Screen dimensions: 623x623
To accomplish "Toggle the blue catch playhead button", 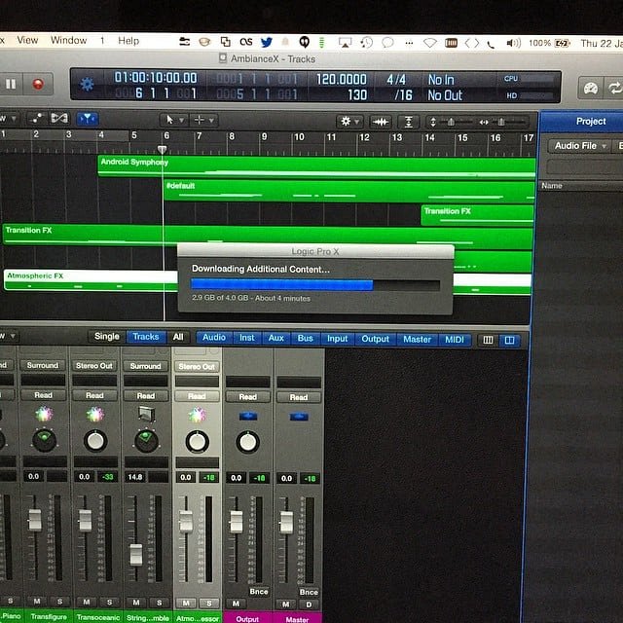I will click(x=87, y=119).
